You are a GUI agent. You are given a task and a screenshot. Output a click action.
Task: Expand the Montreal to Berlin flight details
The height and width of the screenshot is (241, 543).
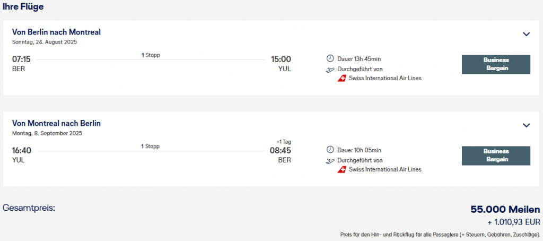coord(526,125)
